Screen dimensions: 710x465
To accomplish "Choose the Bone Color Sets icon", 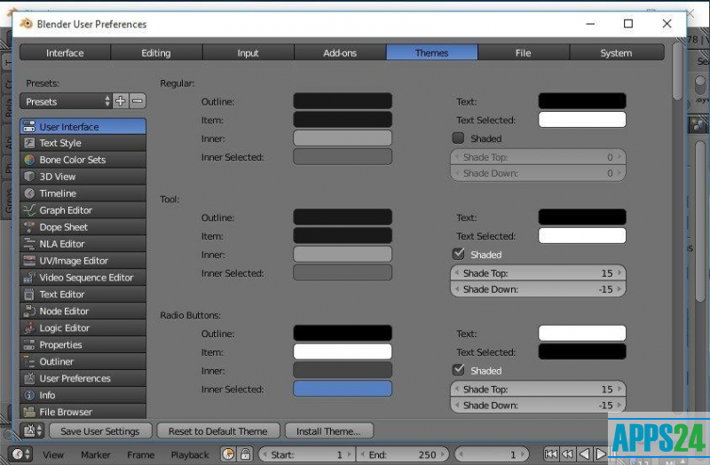I will pyautogui.click(x=29, y=160).
